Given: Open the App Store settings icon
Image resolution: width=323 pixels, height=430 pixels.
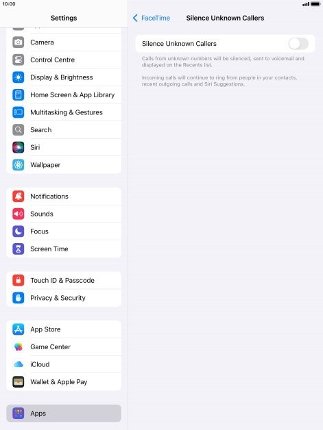Looking at the screenshot, I should 19,329.
